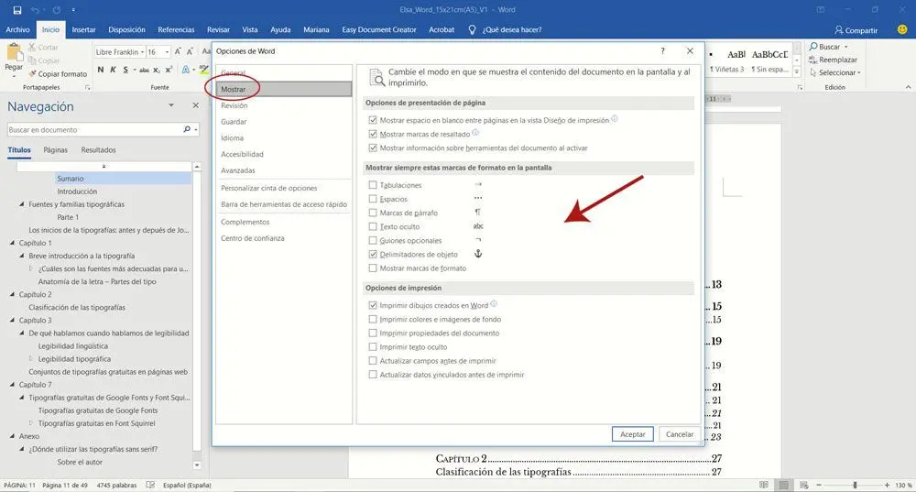
Task: Click the help question mark in dialog
Action: 662,51
